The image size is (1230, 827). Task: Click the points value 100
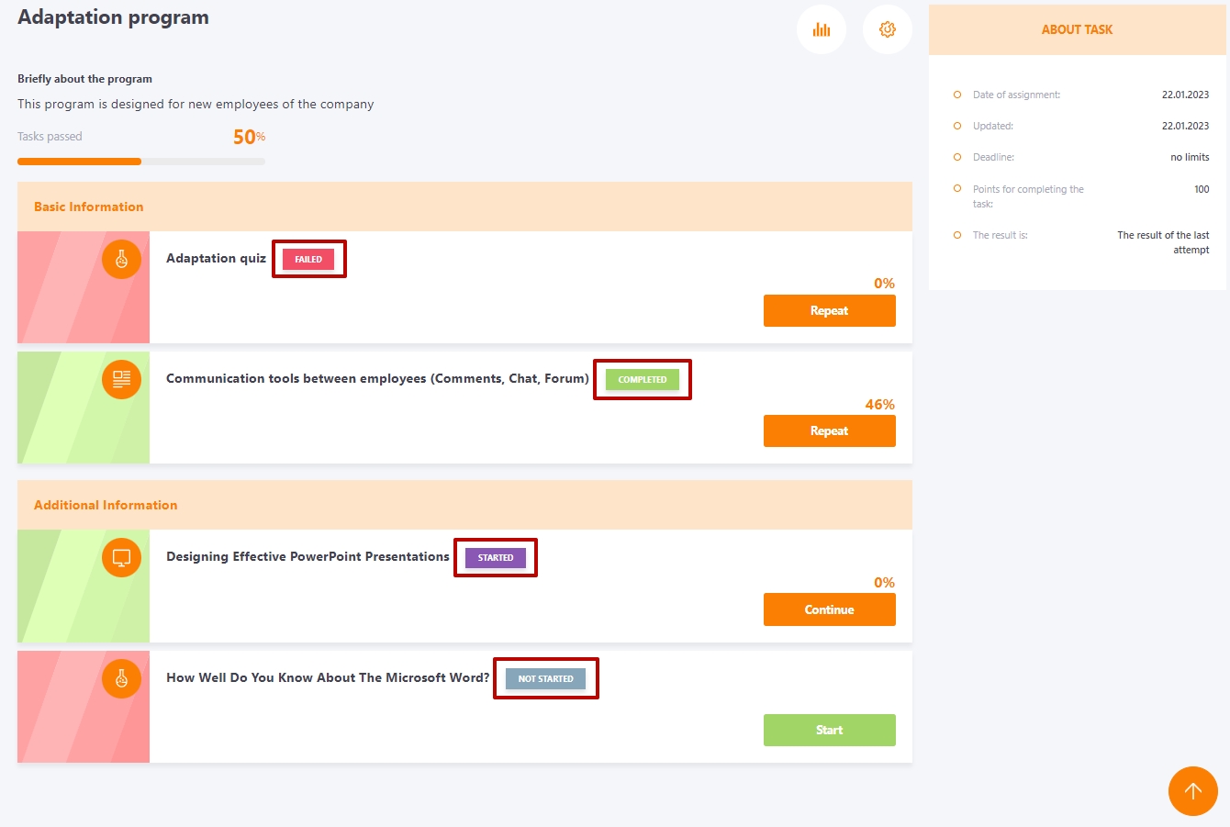coord(1202,189)
